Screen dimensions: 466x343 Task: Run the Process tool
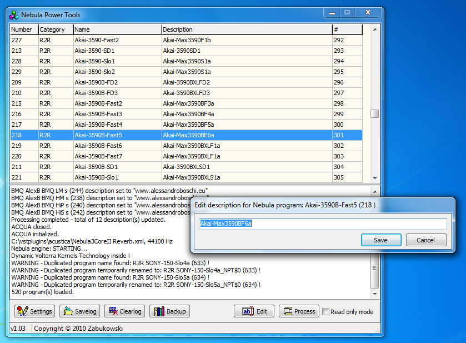(x=299, y=311)
